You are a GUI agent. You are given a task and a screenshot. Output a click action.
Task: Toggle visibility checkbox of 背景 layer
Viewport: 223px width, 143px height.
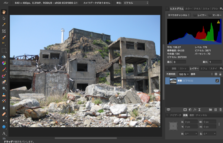click(217, 81)
